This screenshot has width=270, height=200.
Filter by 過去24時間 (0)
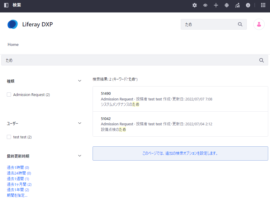(19, 173)
